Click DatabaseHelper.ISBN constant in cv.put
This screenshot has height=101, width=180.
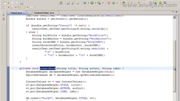(x=51, y=92)
